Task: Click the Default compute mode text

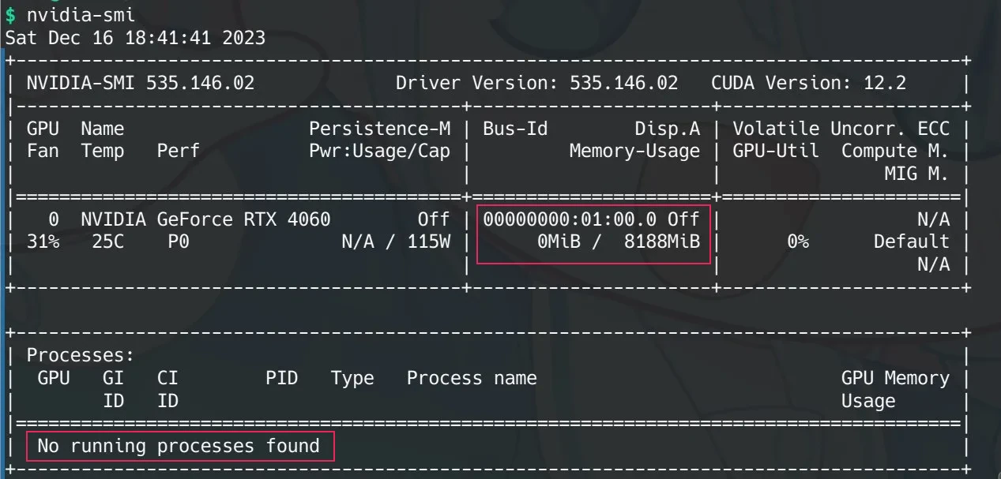Action: pyautogui.click(x=911, y=241)
